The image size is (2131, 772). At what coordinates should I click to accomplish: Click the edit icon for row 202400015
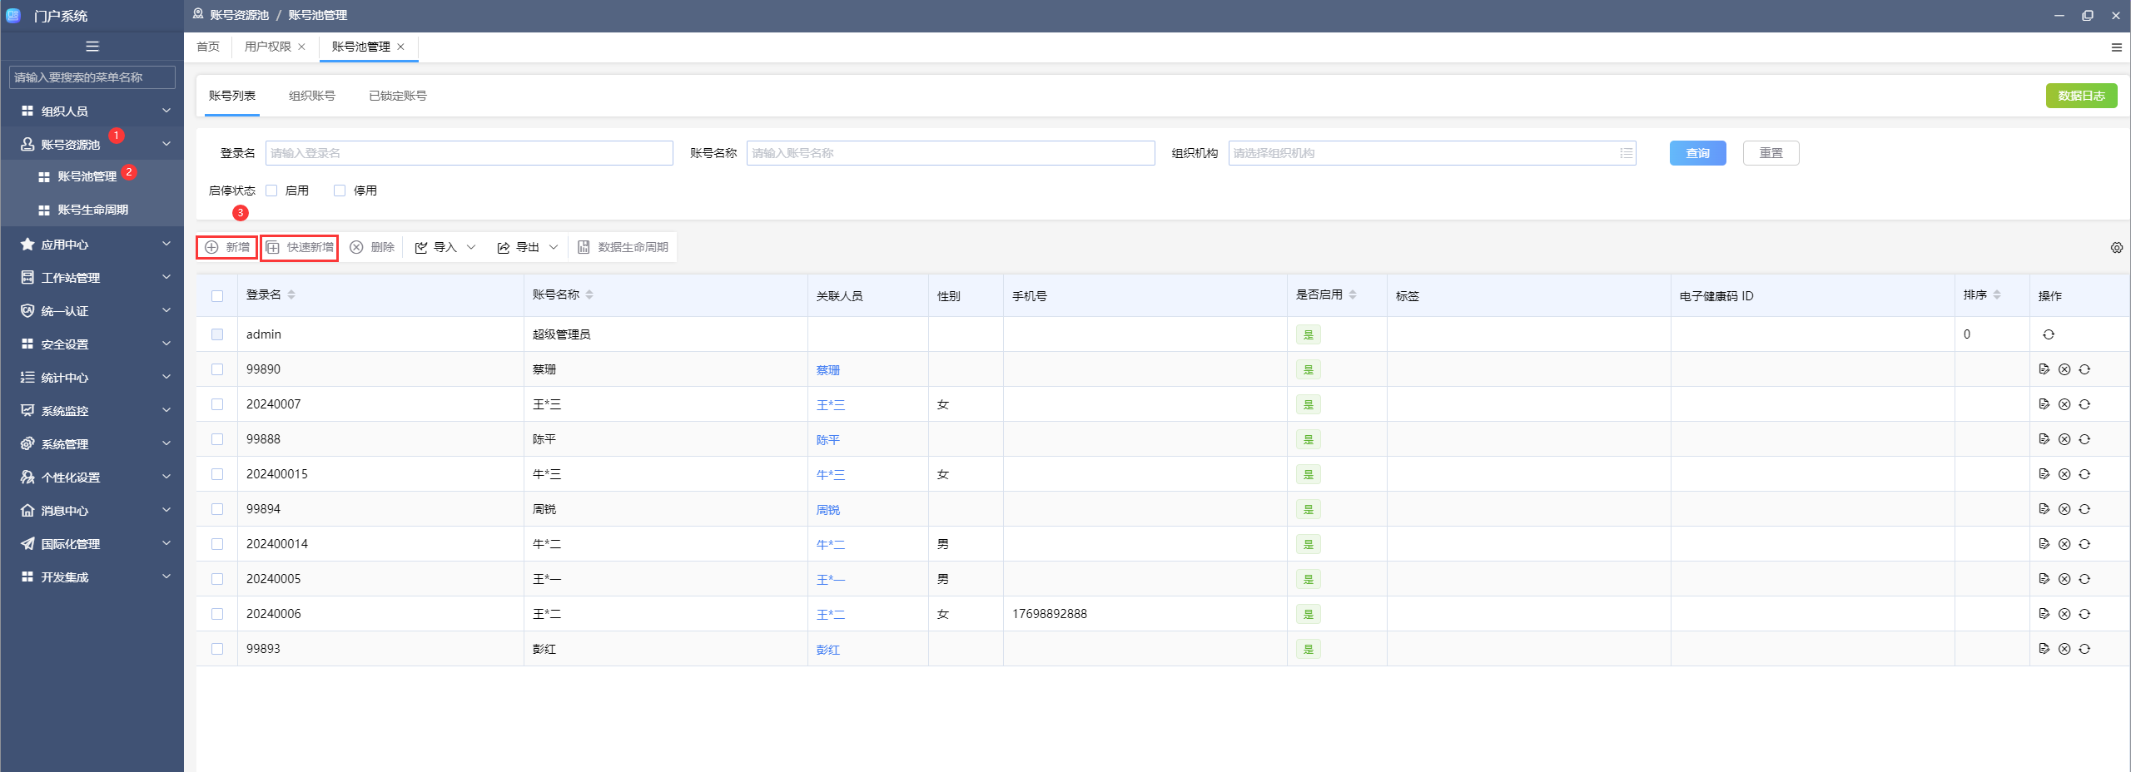point(2044,474)
